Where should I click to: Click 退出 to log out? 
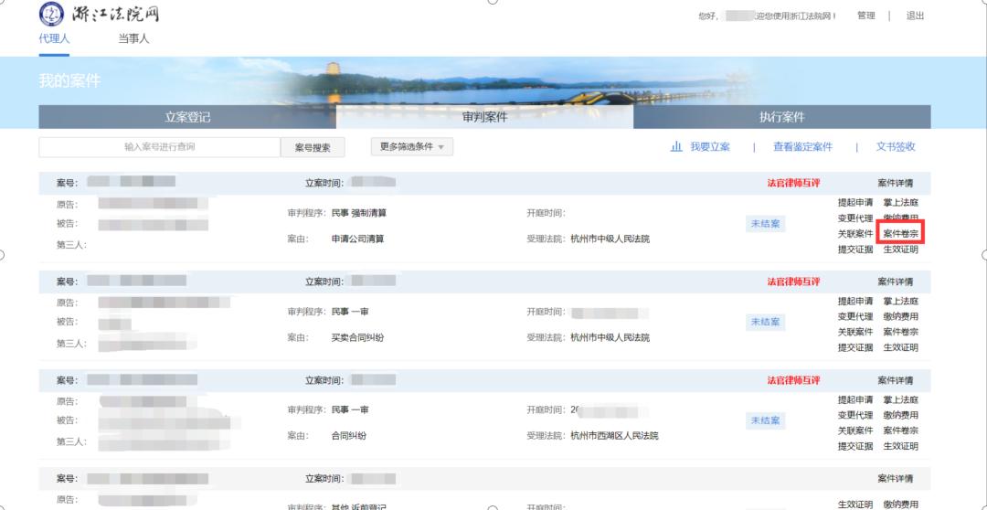pos(915,16)
